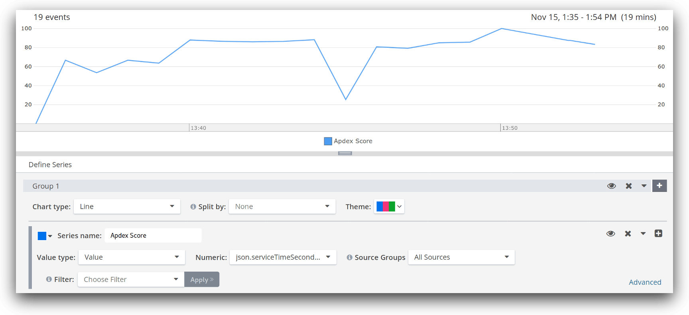Click the Split by info icon
The image size is (689, 315).
[193, 207]
